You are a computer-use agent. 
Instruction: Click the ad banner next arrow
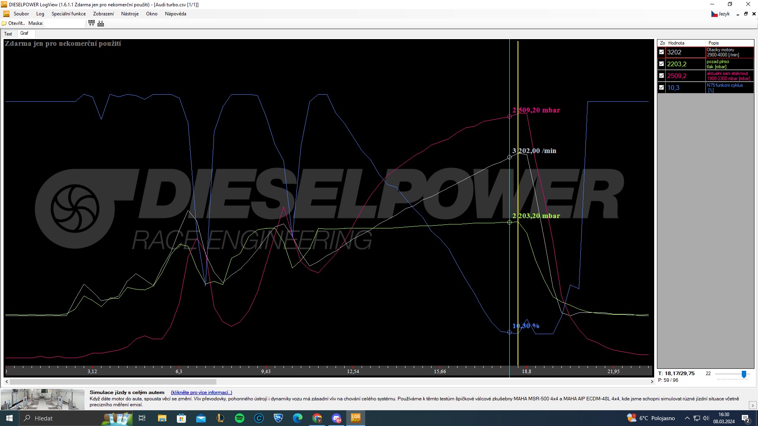coord(752,405)
